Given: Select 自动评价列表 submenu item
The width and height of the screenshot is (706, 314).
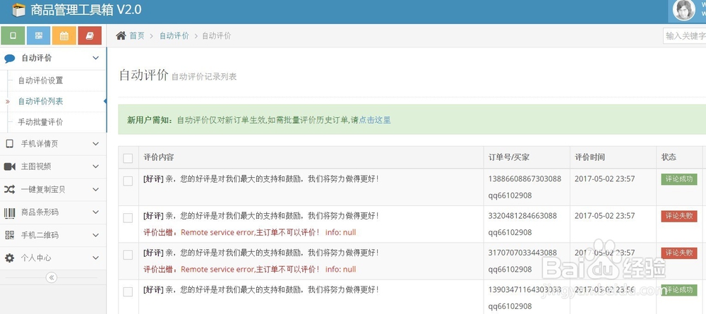Looking at the screenshot, I should 40,101.
